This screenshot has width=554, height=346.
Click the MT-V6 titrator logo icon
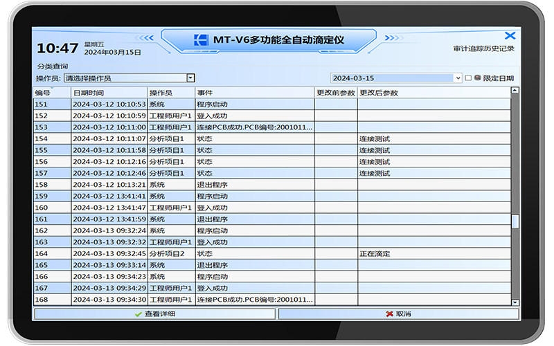[x=202, y=40]
